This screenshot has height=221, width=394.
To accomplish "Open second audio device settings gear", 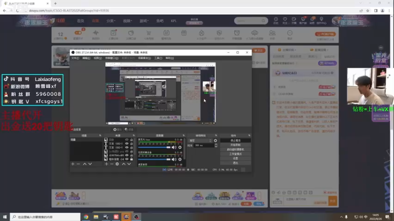I will [180, 159].
